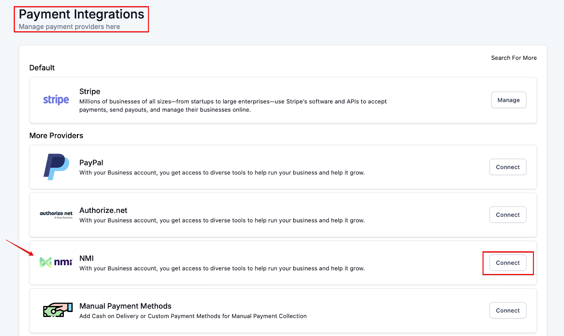
Task: Click the More Providers section heading
Action: 56,136
